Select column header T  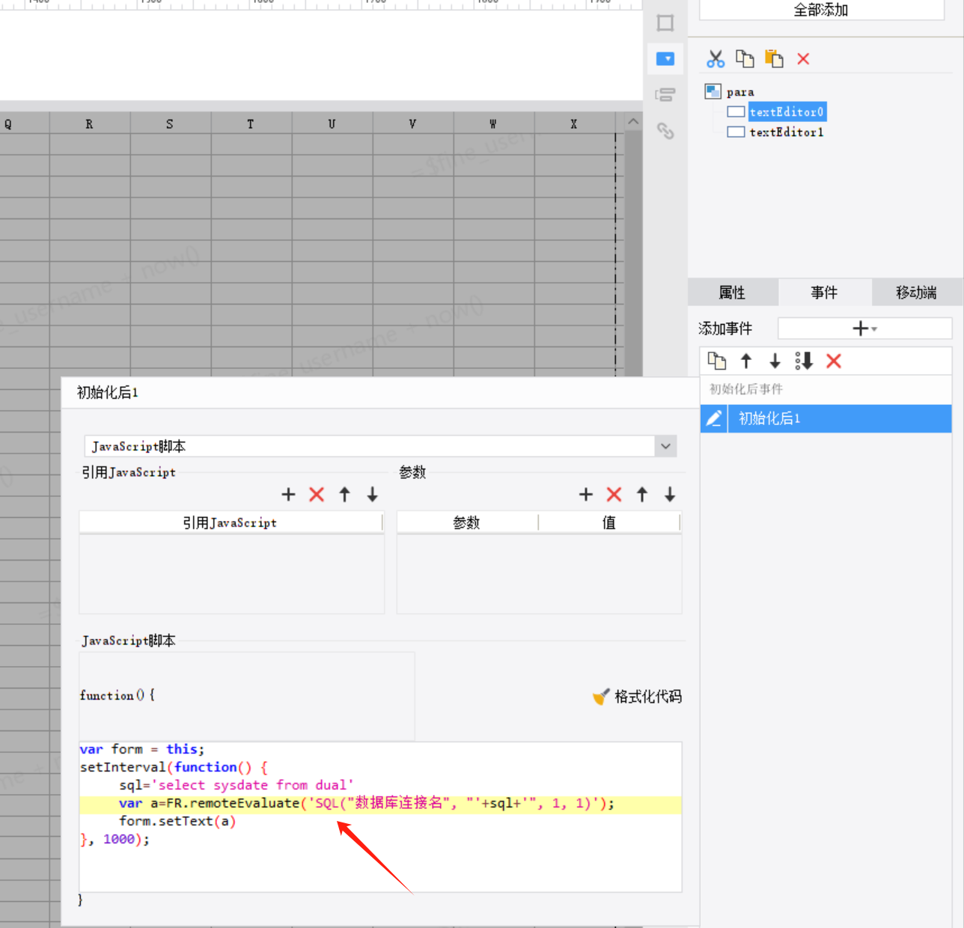point(251,124)
